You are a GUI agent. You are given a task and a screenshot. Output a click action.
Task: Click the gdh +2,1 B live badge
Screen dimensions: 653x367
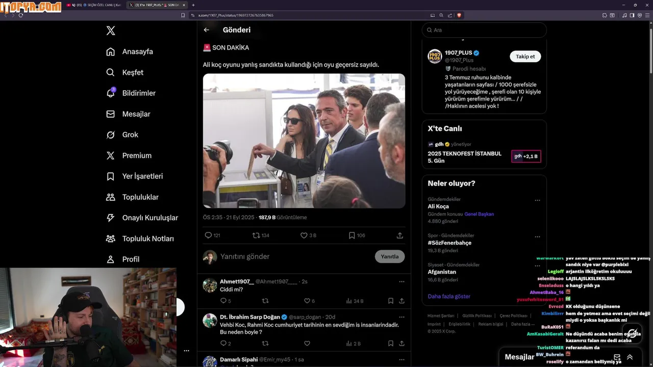(x=526, y=156)
